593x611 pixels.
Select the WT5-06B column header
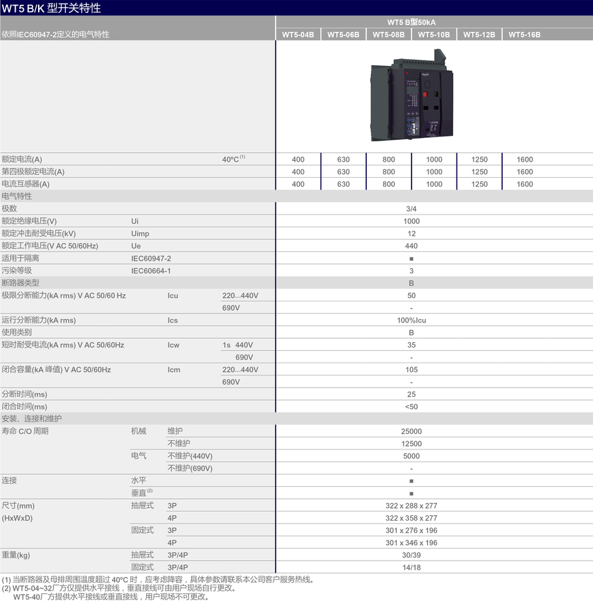pos(343,35)
